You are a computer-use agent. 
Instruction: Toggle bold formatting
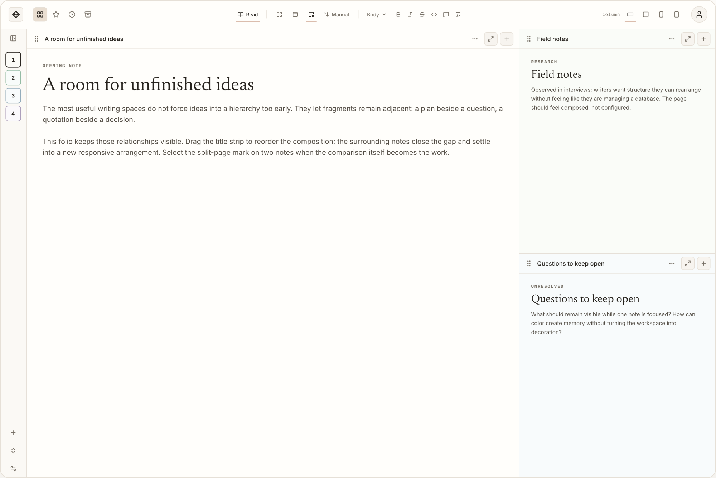398,15
